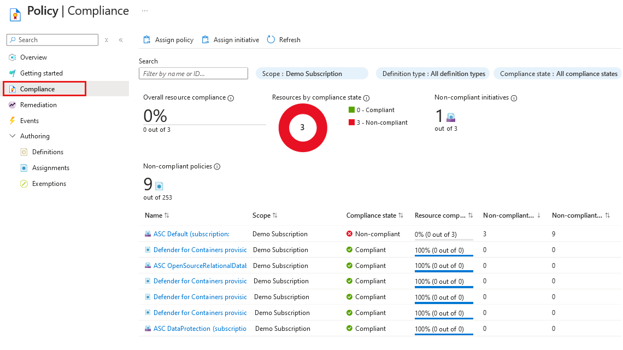Image resolution: width=623 pixels, height=350 pixels.
Task: Click the Refresh circular arrow icon
Action: click(271, 40)
